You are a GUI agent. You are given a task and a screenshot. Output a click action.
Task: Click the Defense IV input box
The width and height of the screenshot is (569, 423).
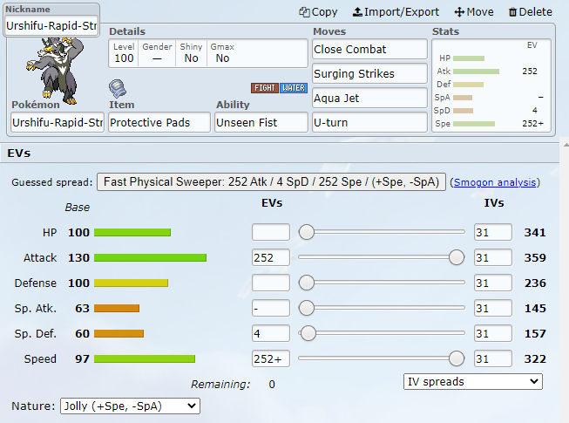point(493,283)
